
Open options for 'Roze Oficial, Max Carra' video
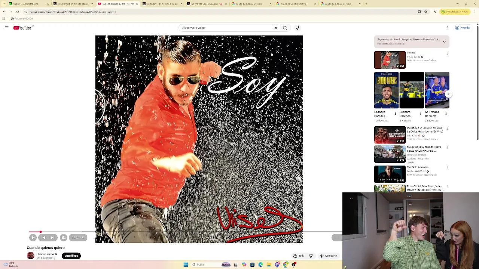click(x=448, y=186)
